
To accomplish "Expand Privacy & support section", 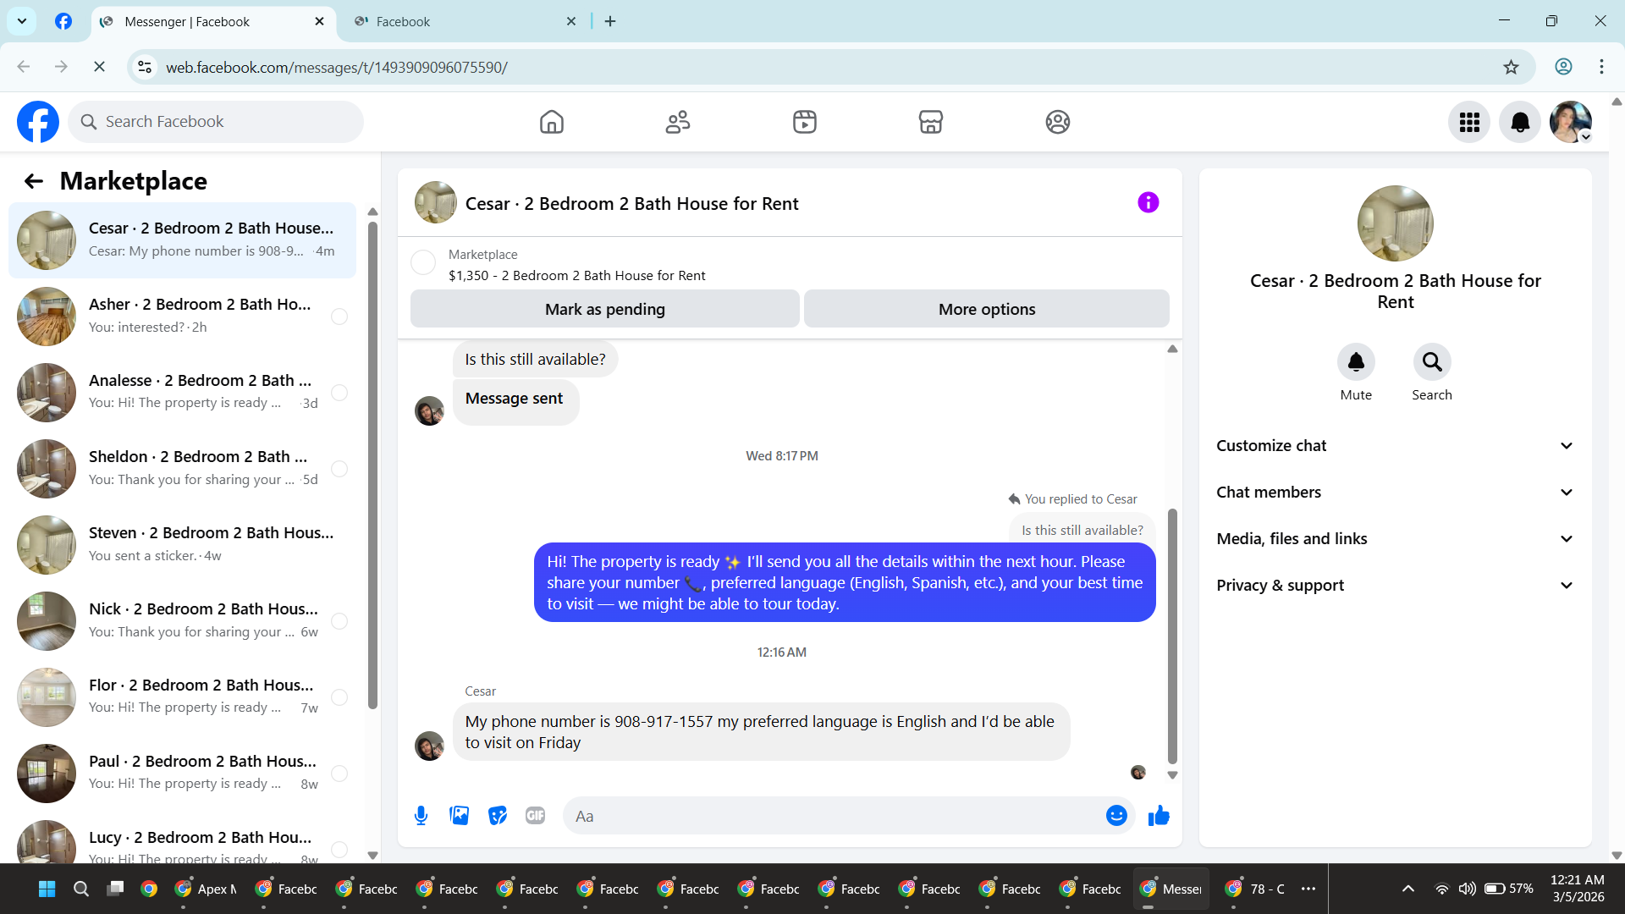I will (x=1396, y=586).
